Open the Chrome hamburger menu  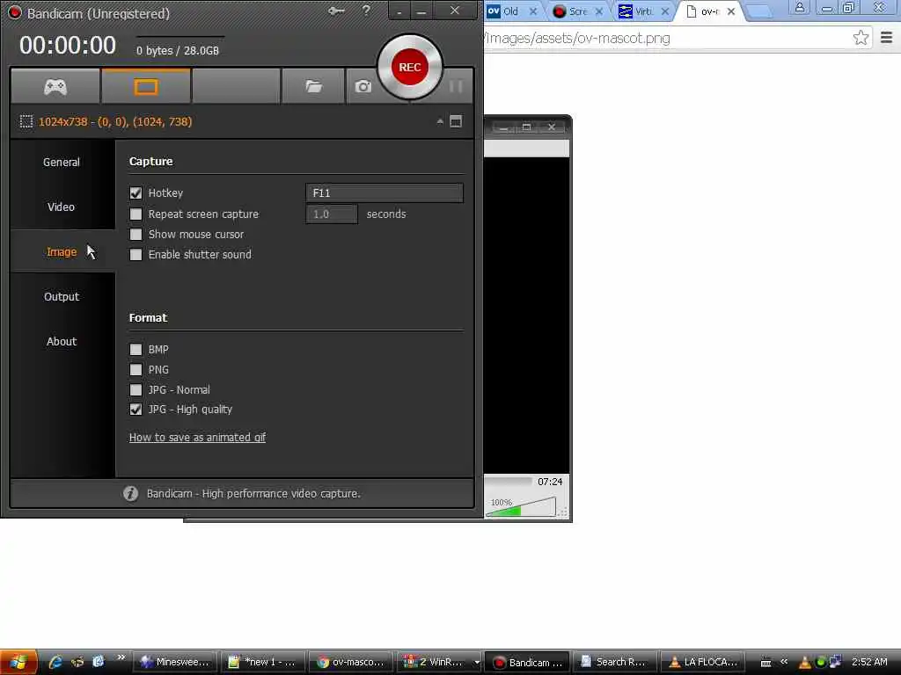click(887, 38)
